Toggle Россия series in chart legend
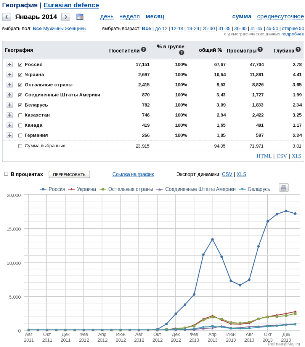 52,189
